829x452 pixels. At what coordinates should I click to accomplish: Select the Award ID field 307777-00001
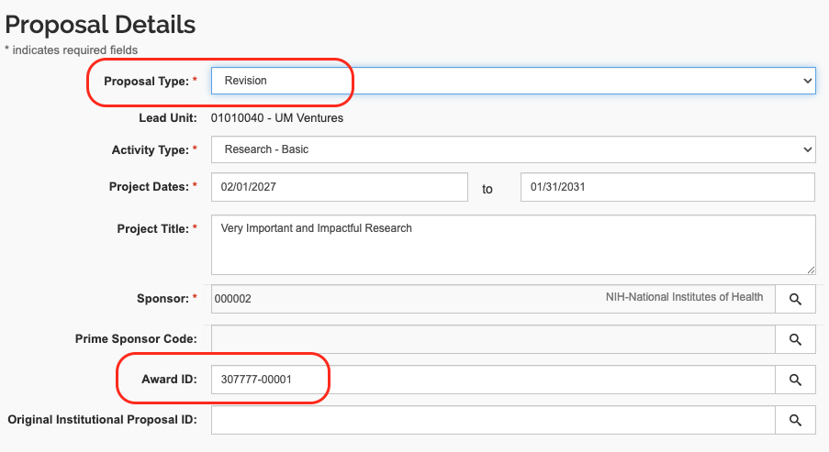pos(493,380)
